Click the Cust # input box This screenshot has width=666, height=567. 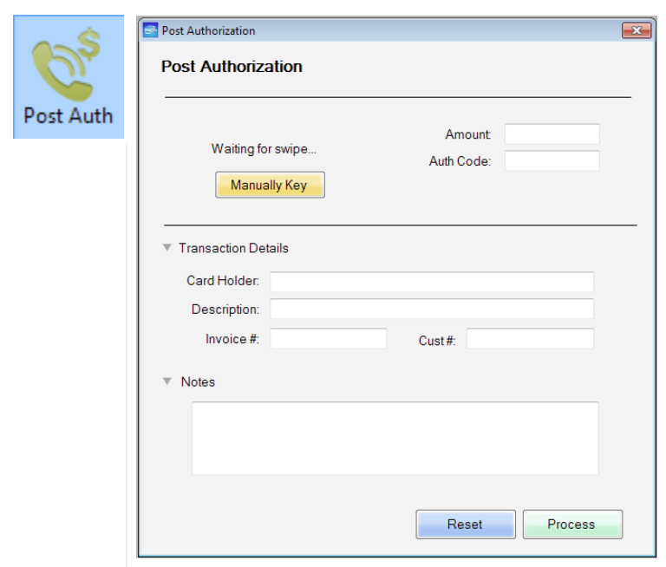(530, 339)
